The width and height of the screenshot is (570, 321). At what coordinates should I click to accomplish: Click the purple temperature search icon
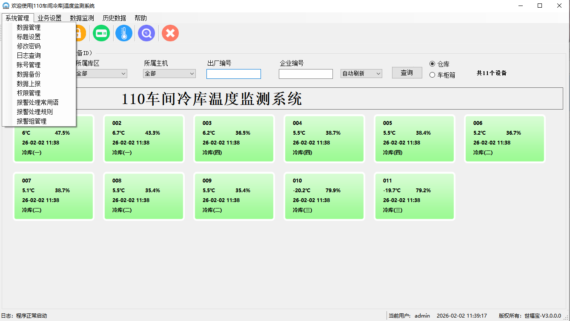pyautogui.click(x=146, y=33)
